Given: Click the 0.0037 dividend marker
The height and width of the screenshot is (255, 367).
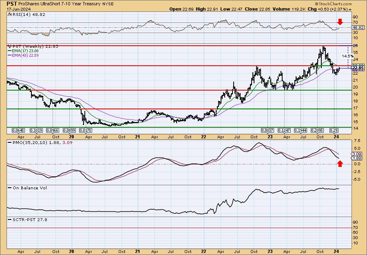Looking at the screenshot, I should (x=268, y=130).
